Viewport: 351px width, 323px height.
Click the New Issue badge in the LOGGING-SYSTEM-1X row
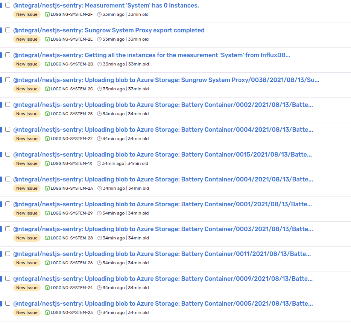tap(27, 163)
